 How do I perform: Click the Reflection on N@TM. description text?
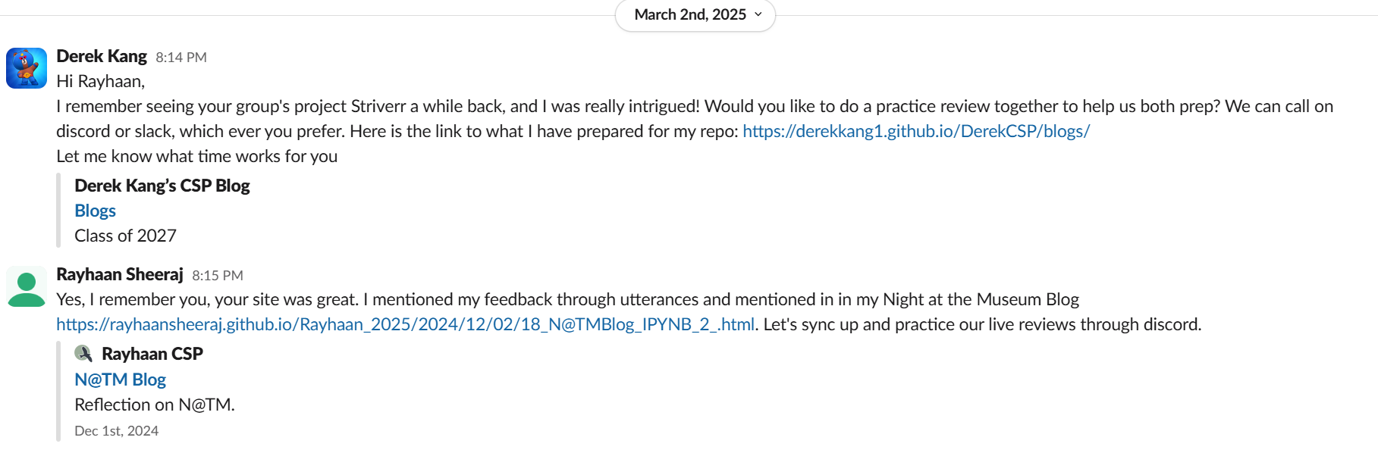coord(155,405)
